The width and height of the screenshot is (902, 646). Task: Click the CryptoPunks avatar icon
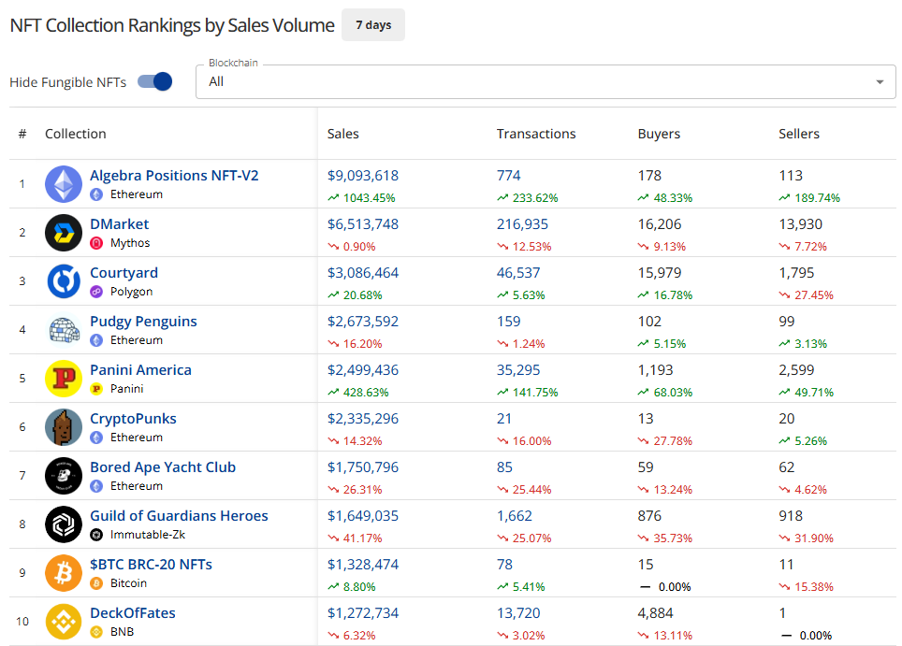pos(64,427)
